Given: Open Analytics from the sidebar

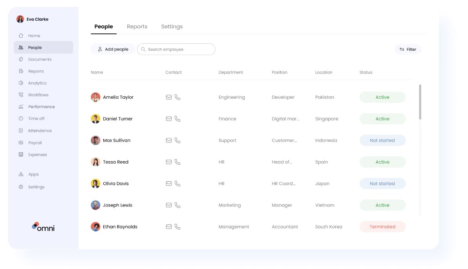Looking at the screenshot, I should coord(37,83).
